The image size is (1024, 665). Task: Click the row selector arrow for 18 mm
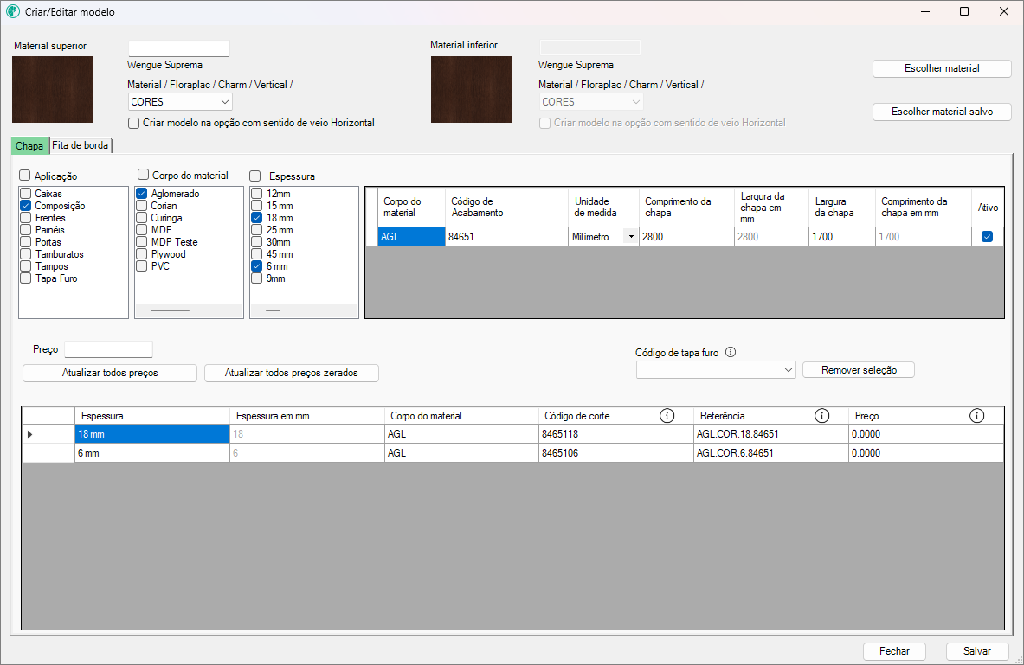pos(30,434)
